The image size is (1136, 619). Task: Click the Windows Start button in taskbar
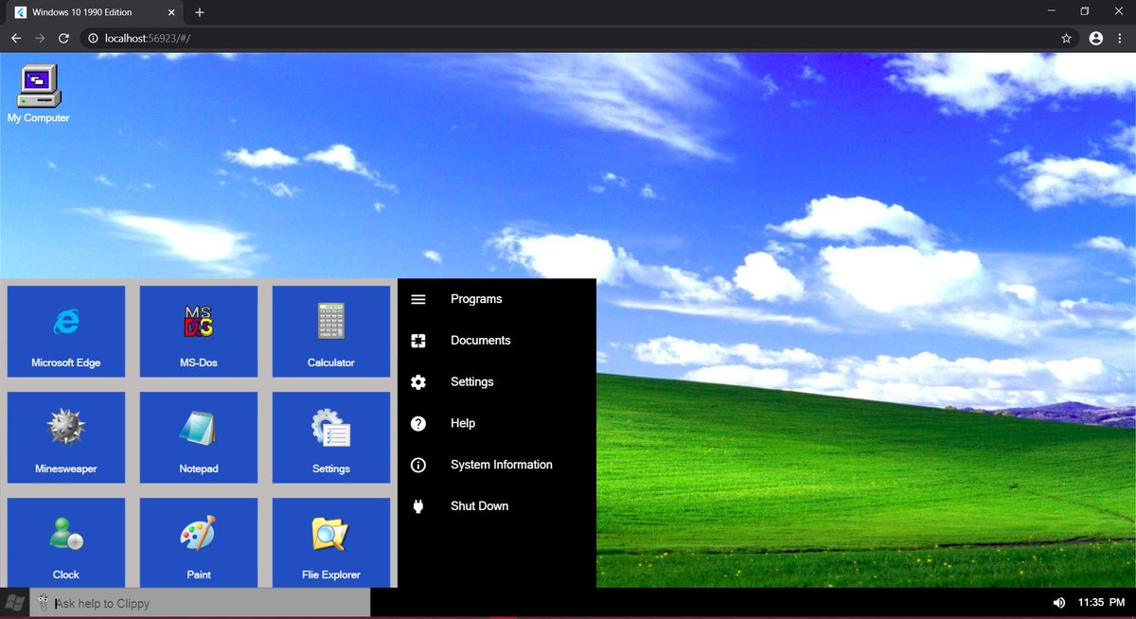pyautogui.click(x=14, y=603)
